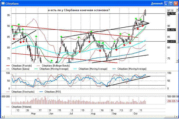
Task: Click the Aug month label
Action: pyautogui.click(x=93, y=114)
